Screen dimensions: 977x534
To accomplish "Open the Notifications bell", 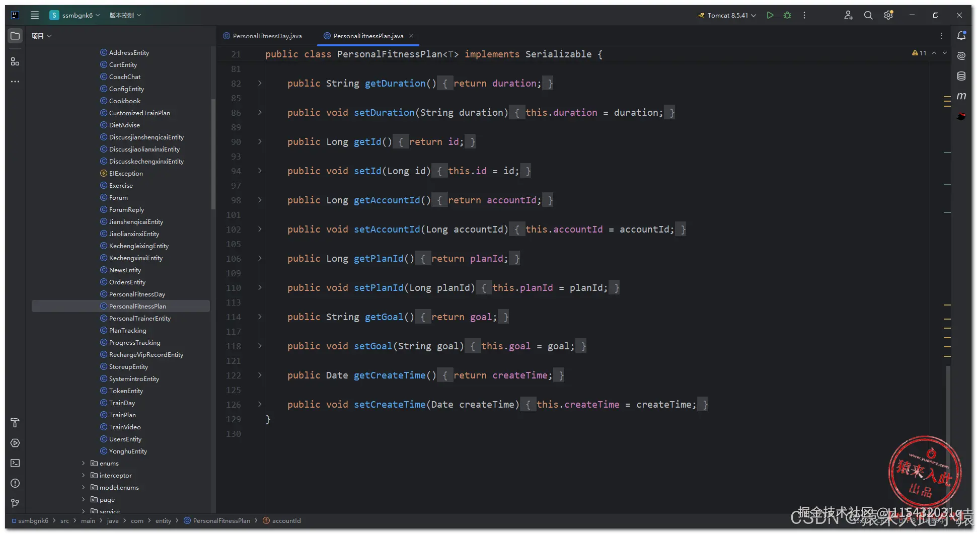I will 961,36.
